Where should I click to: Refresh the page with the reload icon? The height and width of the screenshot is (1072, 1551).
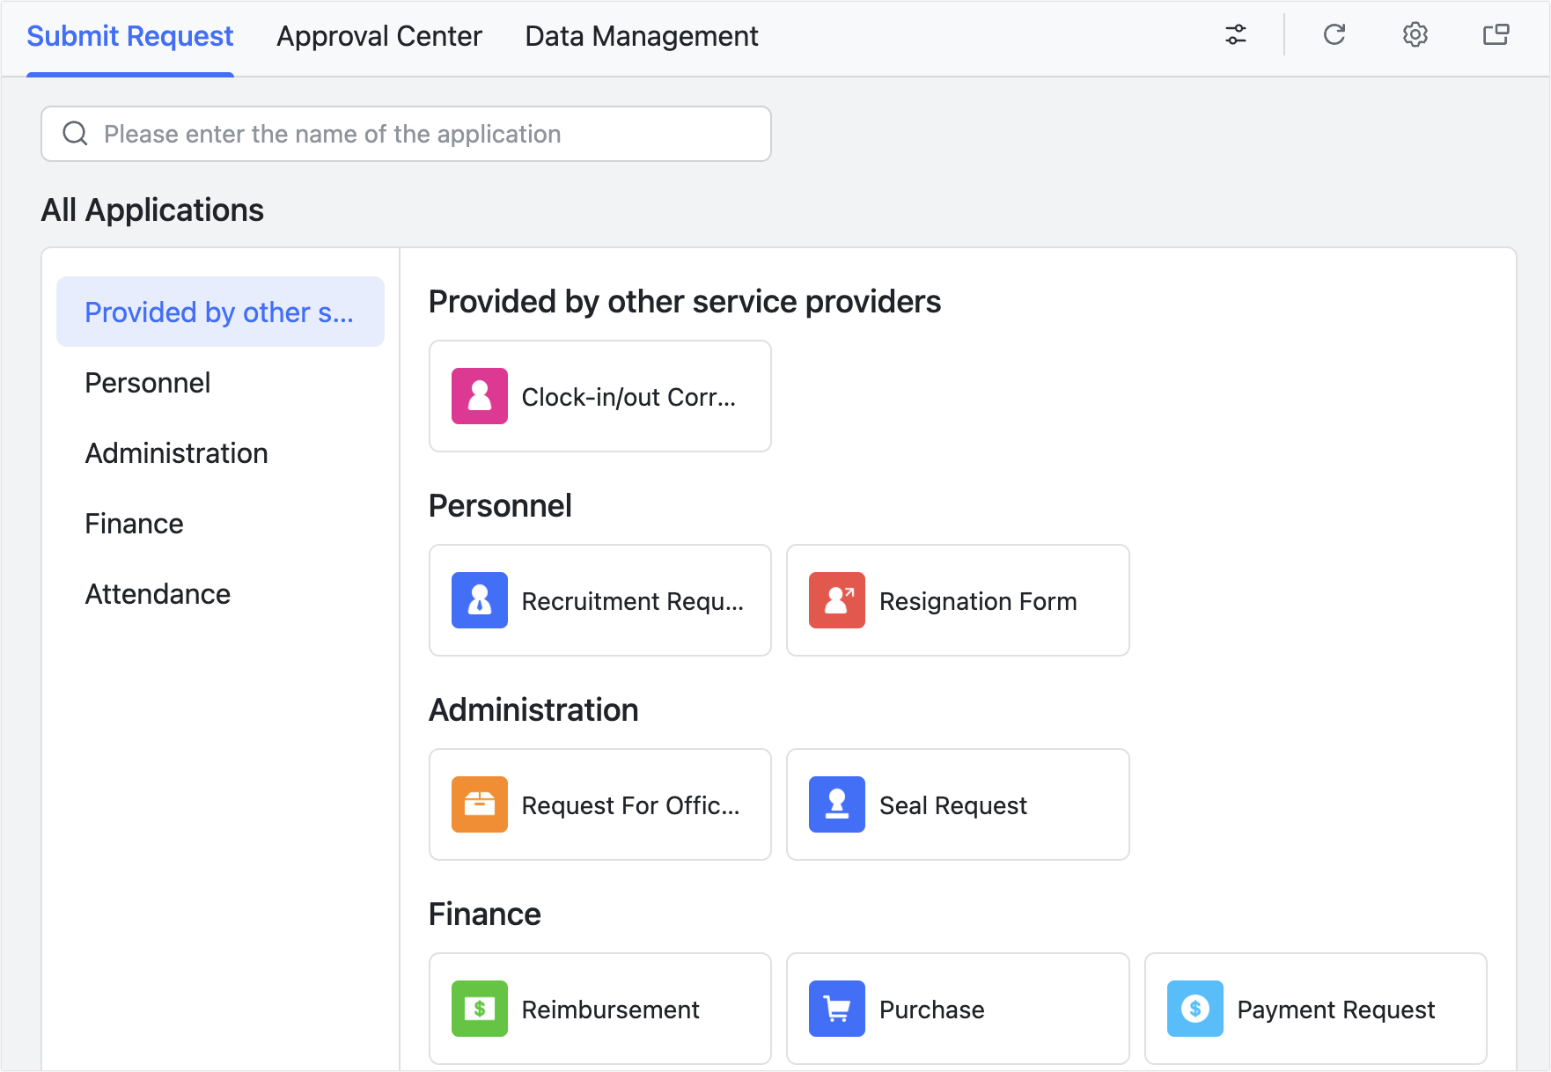click(1334, 35)
